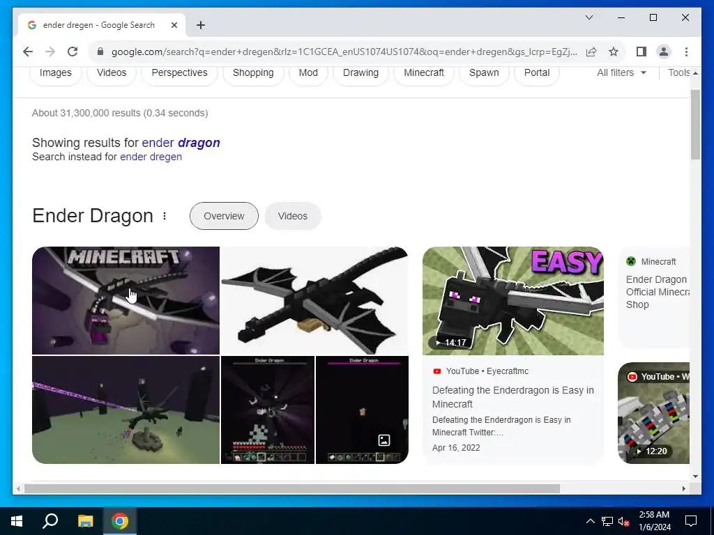Image resolution: width=714 pixels, height=535 pixels.
Task: Click the vertical scrollbar thumb
Action: click(x=695, y=125)
